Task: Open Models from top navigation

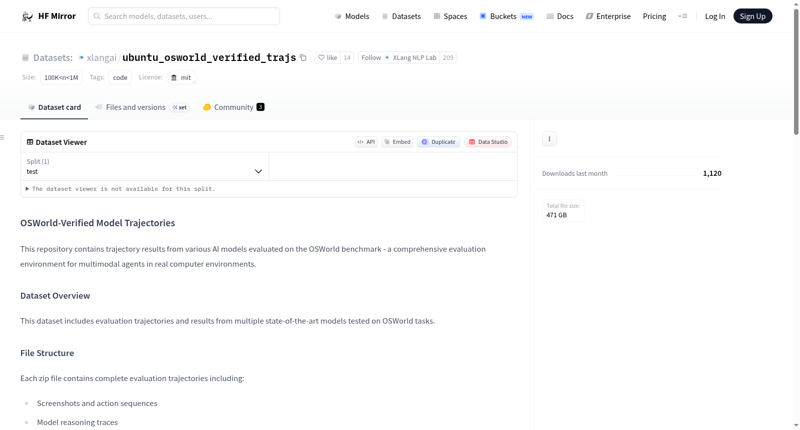Action: tap(352, 16)
